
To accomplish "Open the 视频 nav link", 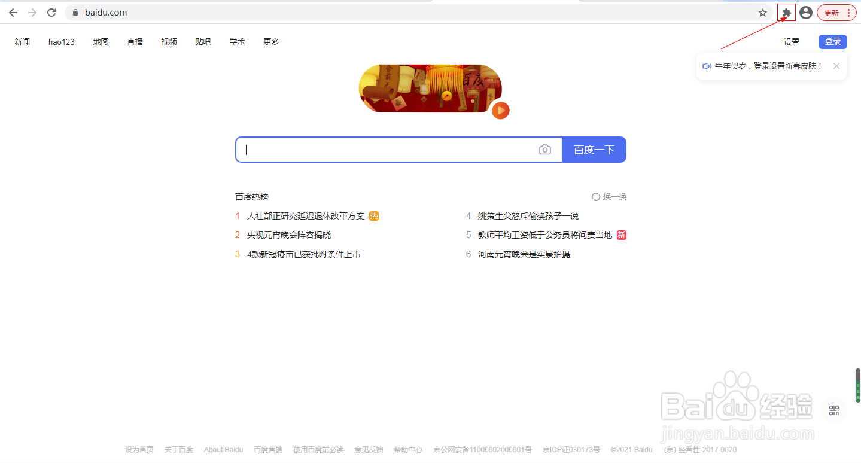I will 169,42.
